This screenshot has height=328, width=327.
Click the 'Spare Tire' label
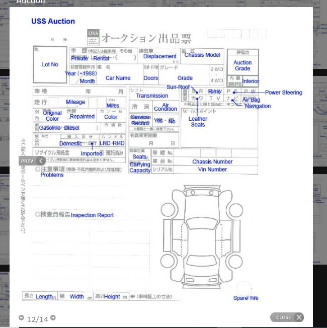click(x=246, y=298)
